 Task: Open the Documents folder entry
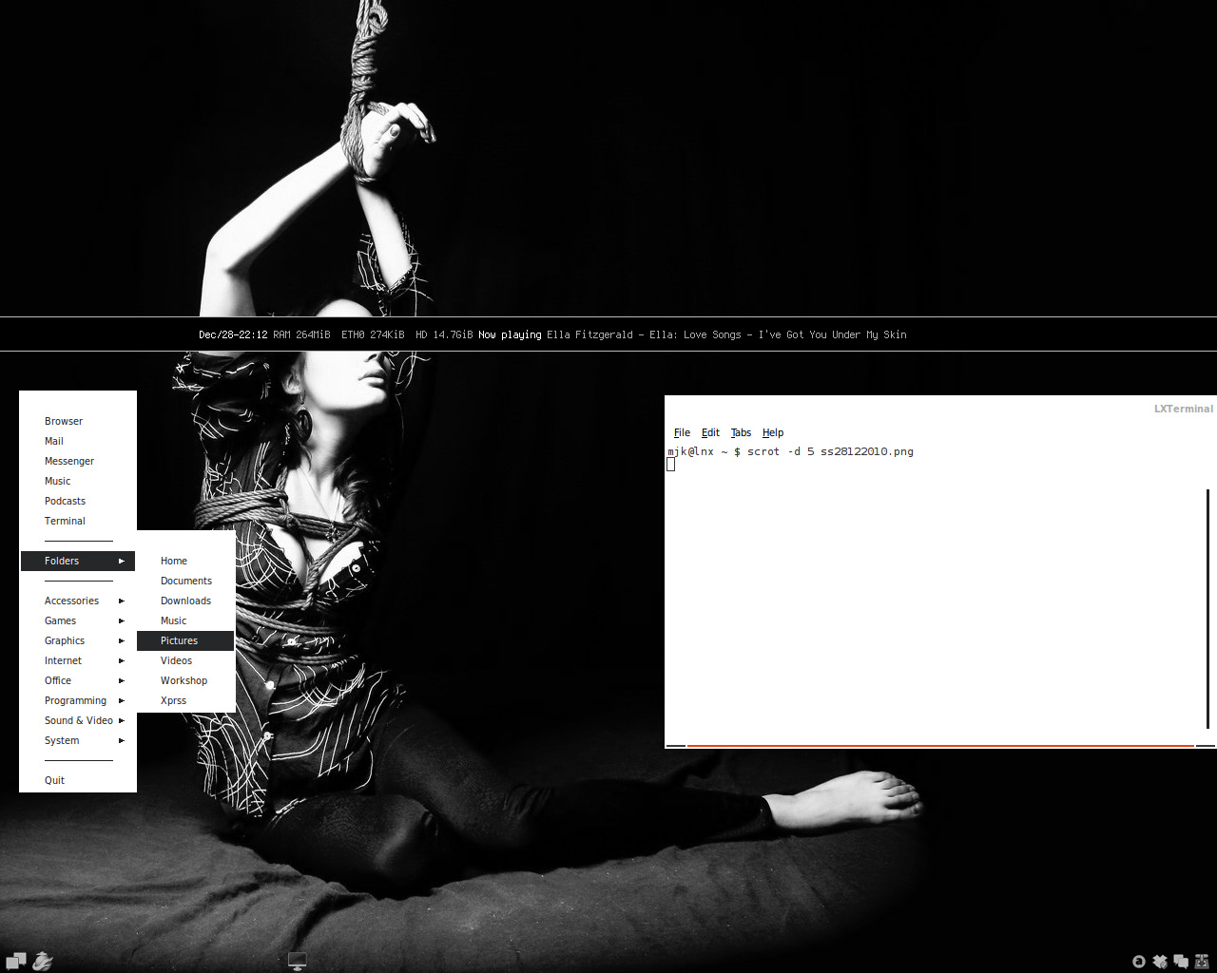point(185,581)
